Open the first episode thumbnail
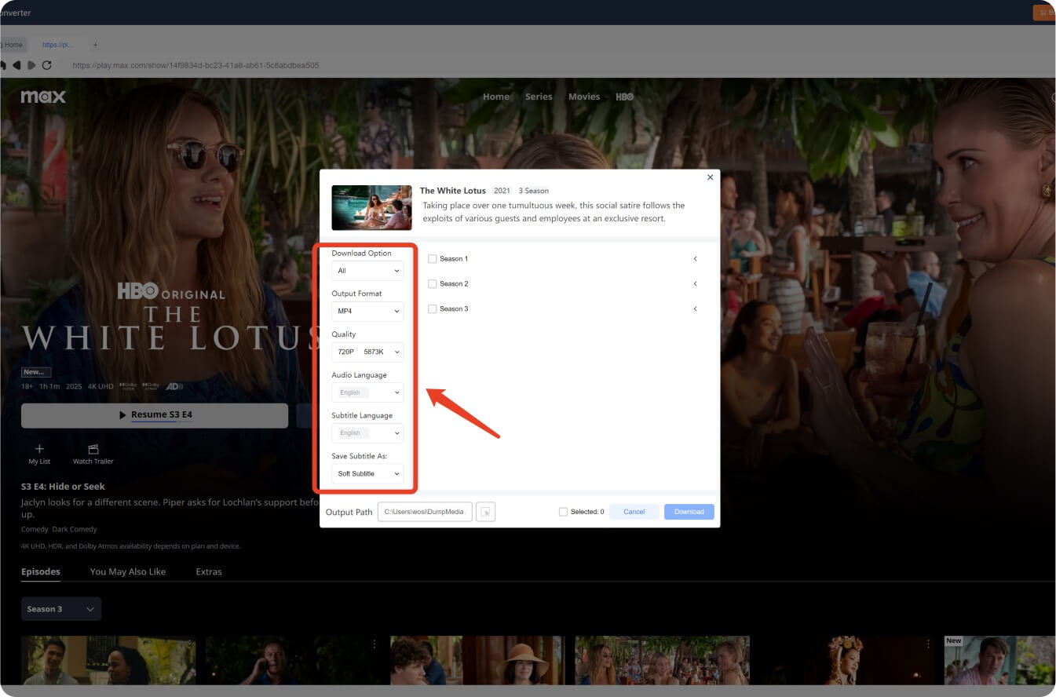 (108, 660)
